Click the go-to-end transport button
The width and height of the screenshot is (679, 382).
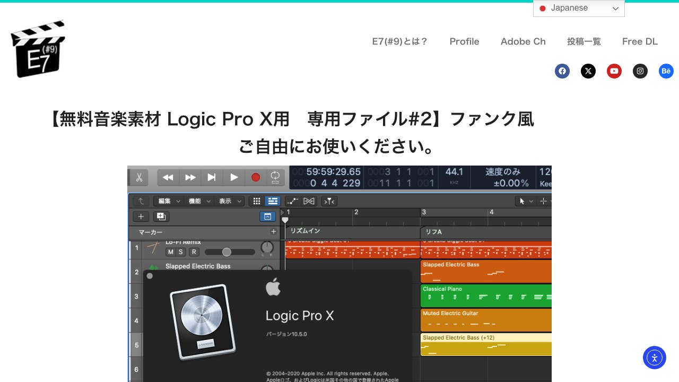coord(212,177)
